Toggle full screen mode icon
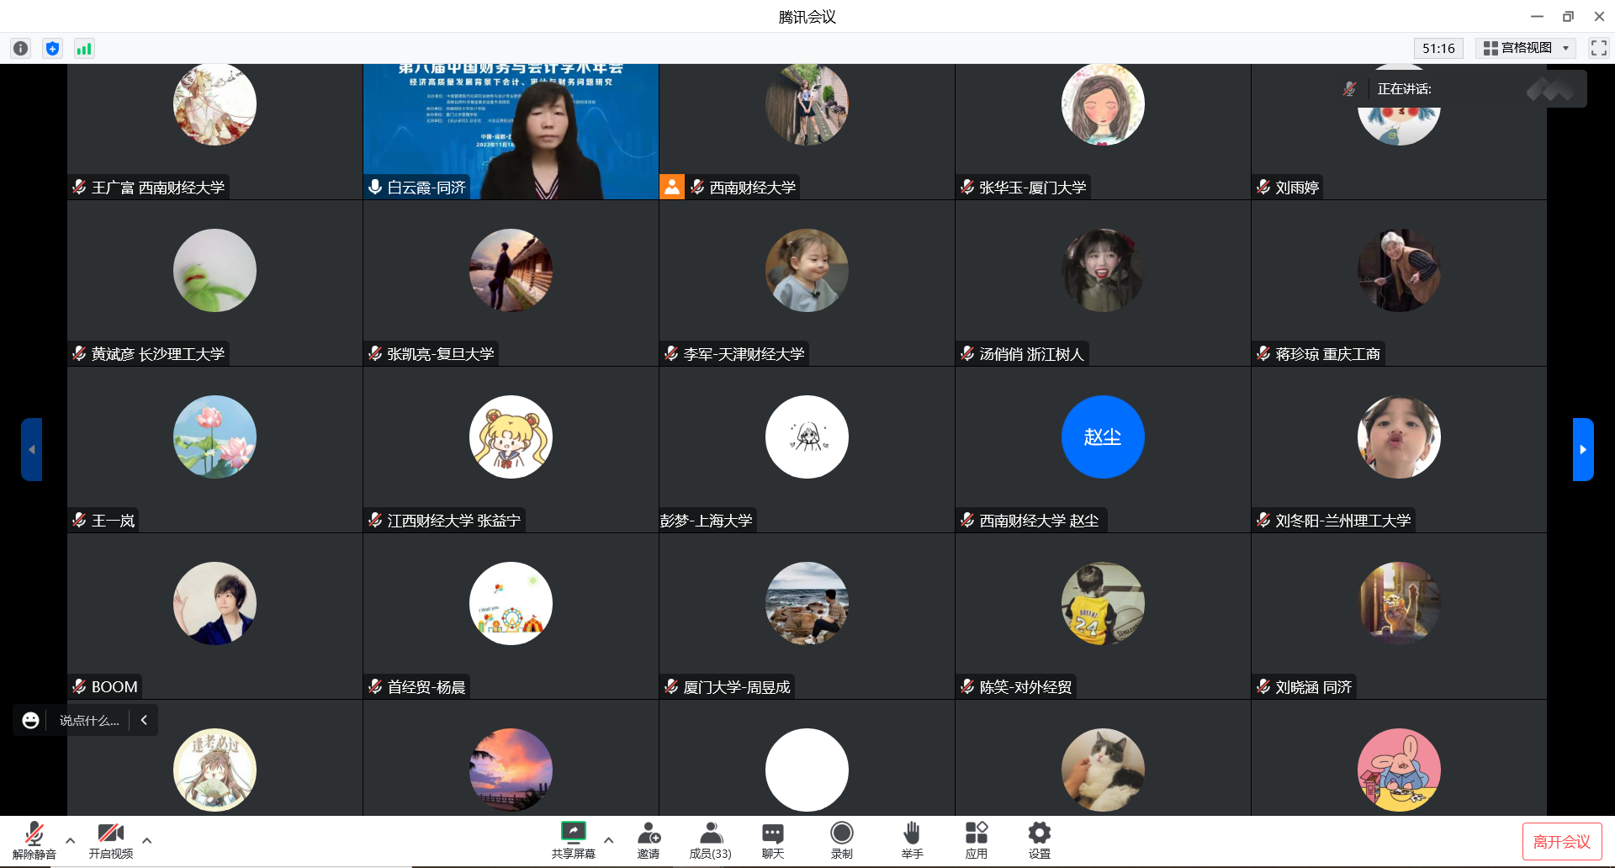 click(1598, 48)
